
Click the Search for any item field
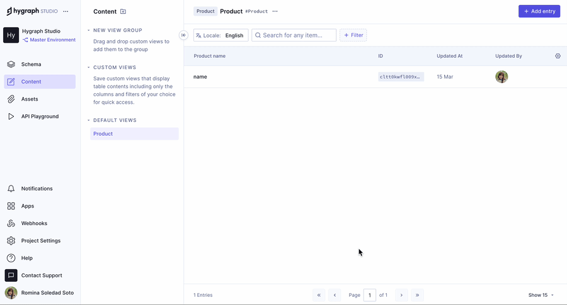[x=294, y=35]
